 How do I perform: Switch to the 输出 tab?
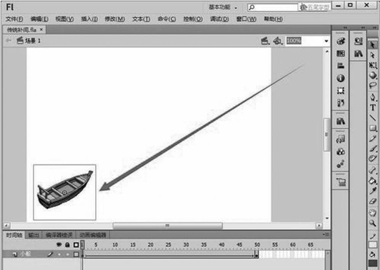(x=34, y=235)
